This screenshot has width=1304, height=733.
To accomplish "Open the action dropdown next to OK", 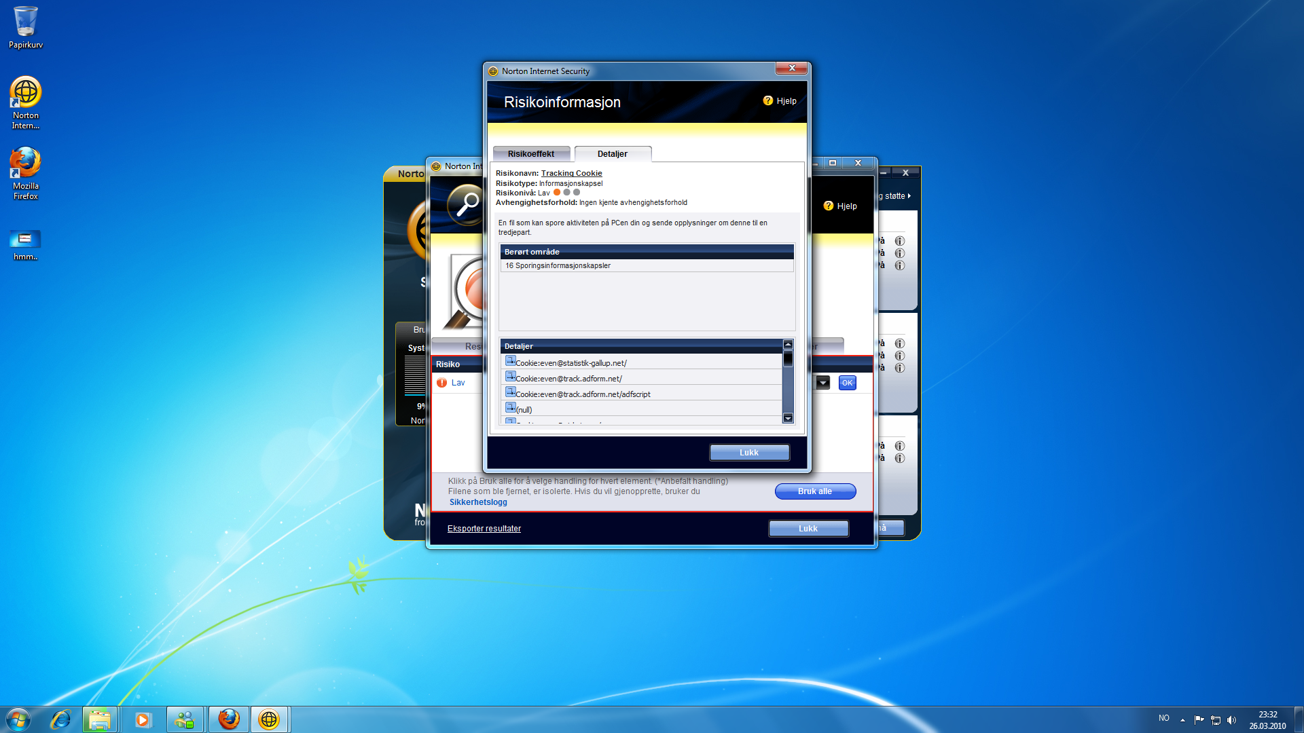I will point(822,383).
